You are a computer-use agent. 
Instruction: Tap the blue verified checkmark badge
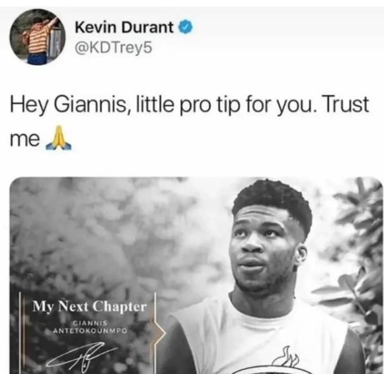point(186,27)
